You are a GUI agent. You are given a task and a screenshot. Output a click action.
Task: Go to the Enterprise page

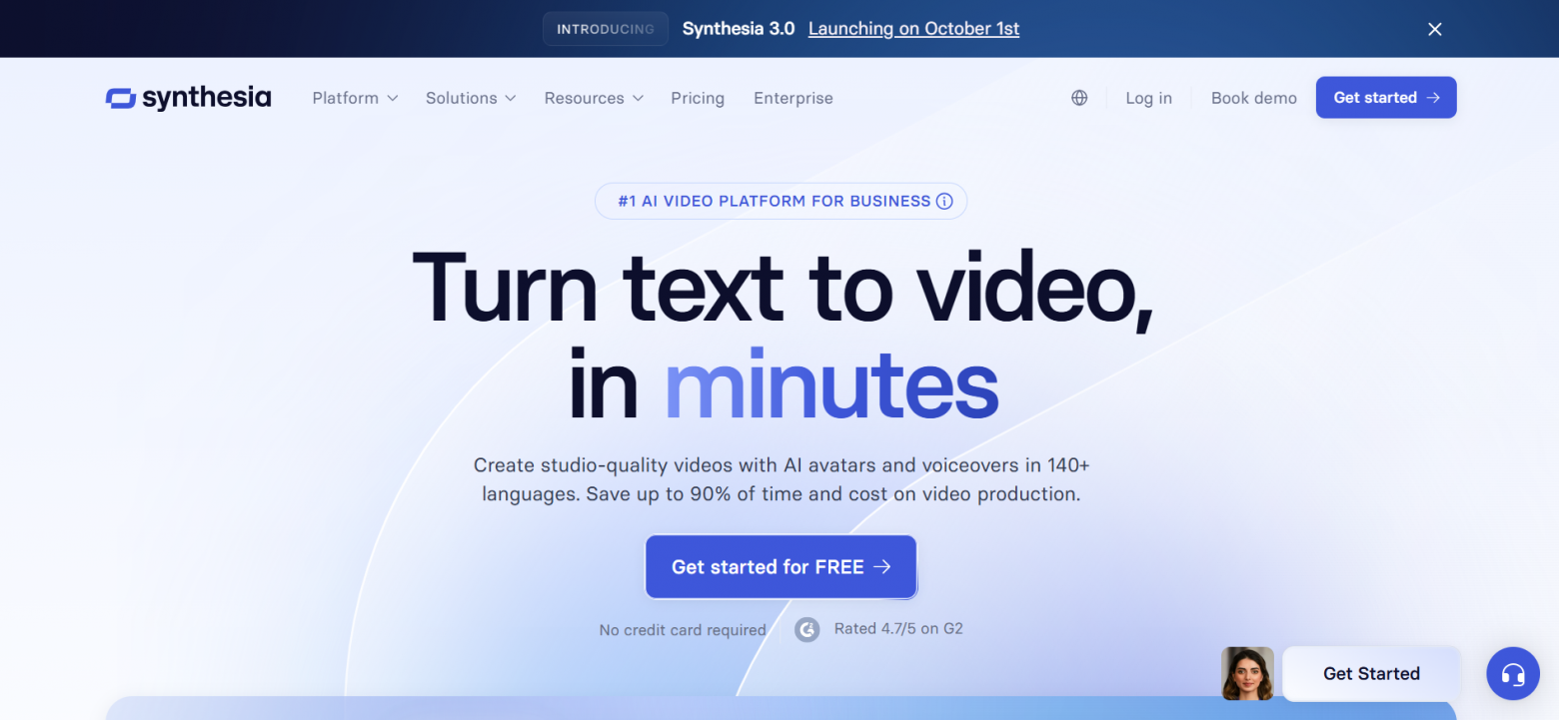point(793,98)
